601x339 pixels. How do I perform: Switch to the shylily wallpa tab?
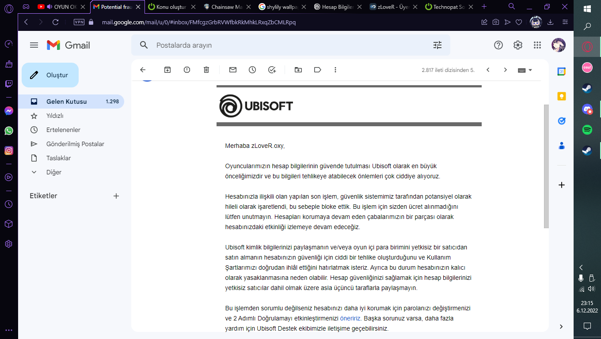point(283,7)
